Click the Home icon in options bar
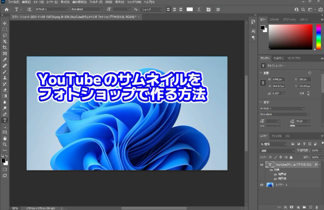324x210 pixels. coord(7,9)
